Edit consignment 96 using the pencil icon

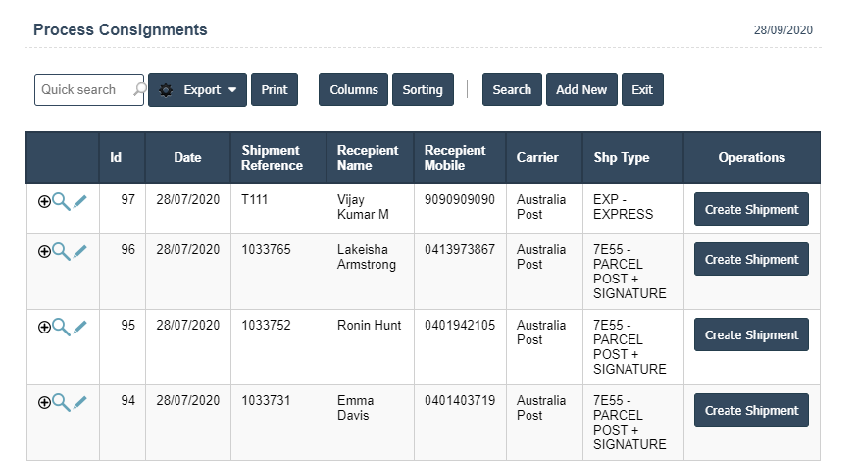(x=79, y=251)
